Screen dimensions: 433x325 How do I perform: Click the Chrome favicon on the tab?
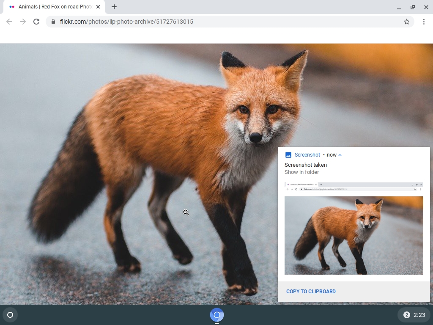tap(11, 7)
